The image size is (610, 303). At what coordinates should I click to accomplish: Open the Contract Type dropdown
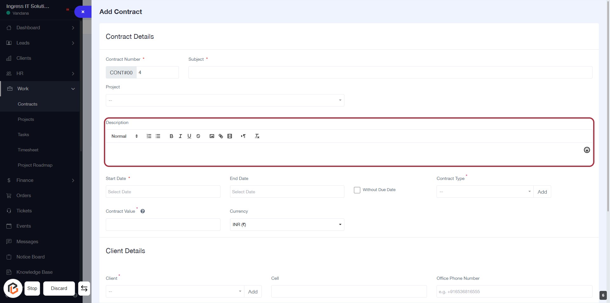click(485, 192)
